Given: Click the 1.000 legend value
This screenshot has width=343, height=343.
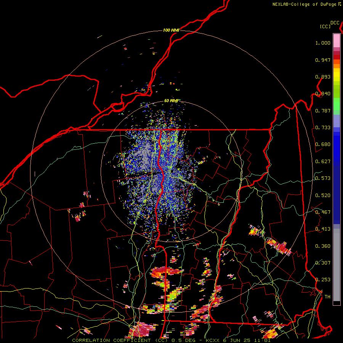Looking at the screenshot, I should (323, 43).
